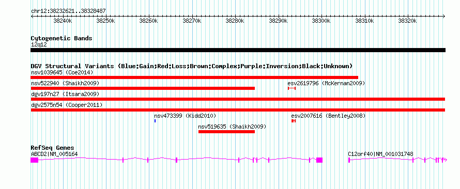The height and width of the screenshot is (189, 460).
Task: Click the DGV Structural Variants track title
Action: pyautogui.click(x=192, y=66)
